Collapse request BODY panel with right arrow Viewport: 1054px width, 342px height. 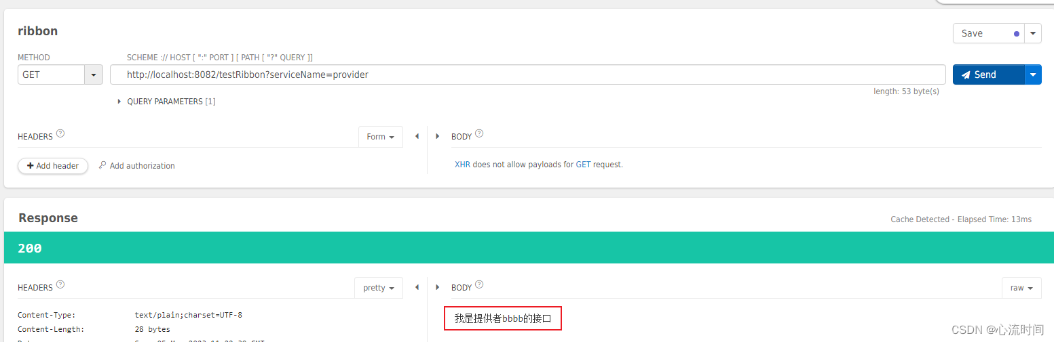(x=437, y=136)
